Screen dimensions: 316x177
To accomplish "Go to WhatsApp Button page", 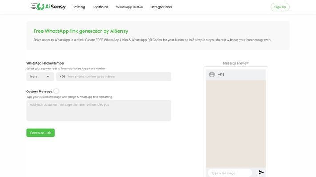I will coord(129,7).
